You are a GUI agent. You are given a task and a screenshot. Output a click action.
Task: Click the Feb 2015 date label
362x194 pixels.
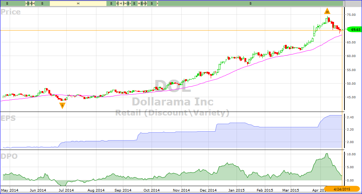coord(265,190)
